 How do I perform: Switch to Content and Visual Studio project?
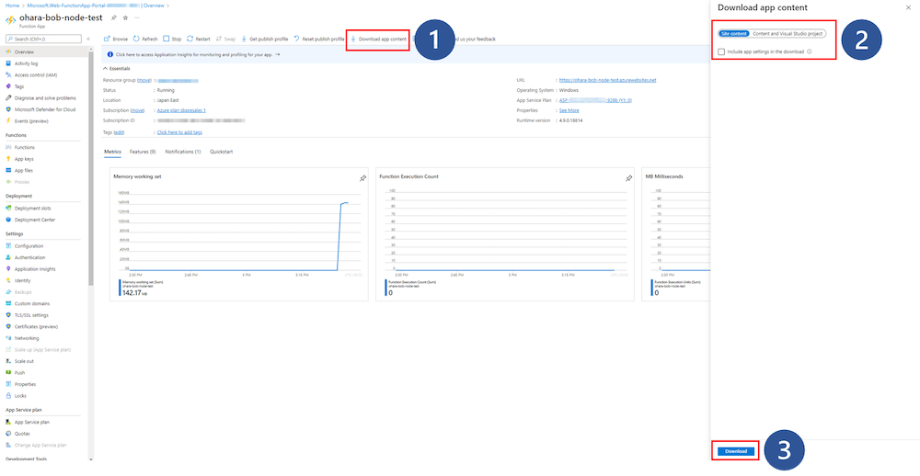[x=788, y=33]
